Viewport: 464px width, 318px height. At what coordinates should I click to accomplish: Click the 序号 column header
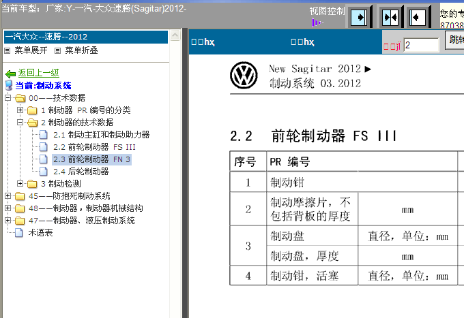[248, 162]
